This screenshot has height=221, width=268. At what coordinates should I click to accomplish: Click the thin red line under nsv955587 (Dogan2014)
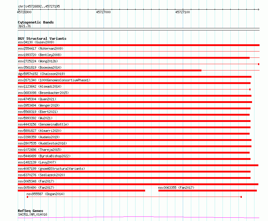(134, 197)
